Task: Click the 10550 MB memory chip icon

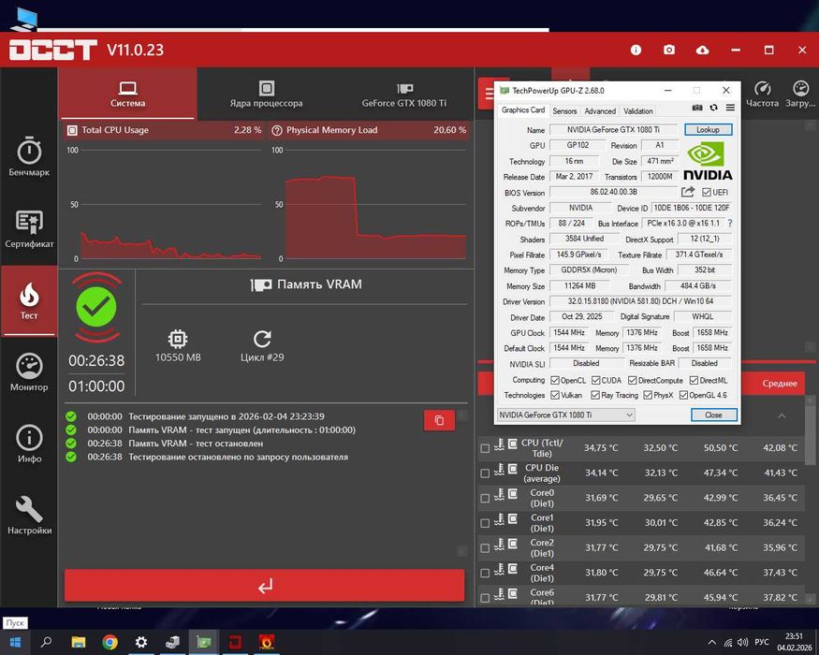Action: (178, 339)
